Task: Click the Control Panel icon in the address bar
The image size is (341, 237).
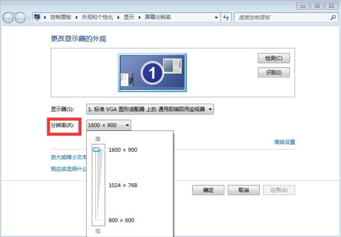Action: tap(37, 17)
